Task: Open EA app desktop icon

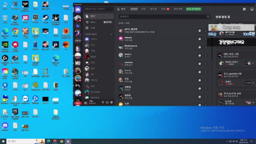Action: 66,46
